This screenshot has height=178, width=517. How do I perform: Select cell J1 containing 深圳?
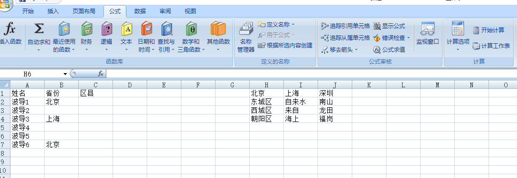click(335, 94)
